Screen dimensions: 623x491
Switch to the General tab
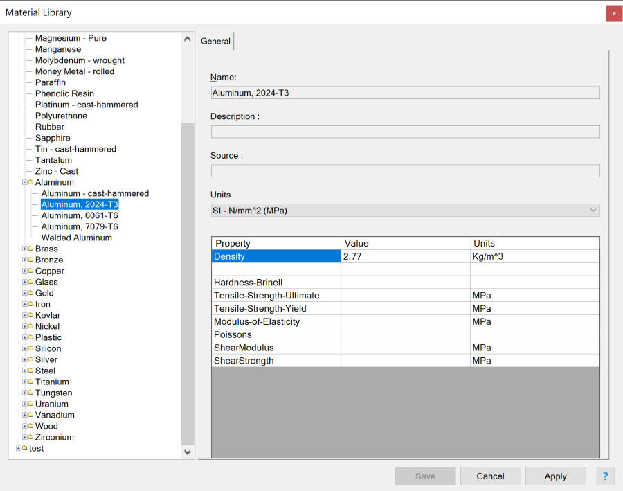click(x=215, y=41)
